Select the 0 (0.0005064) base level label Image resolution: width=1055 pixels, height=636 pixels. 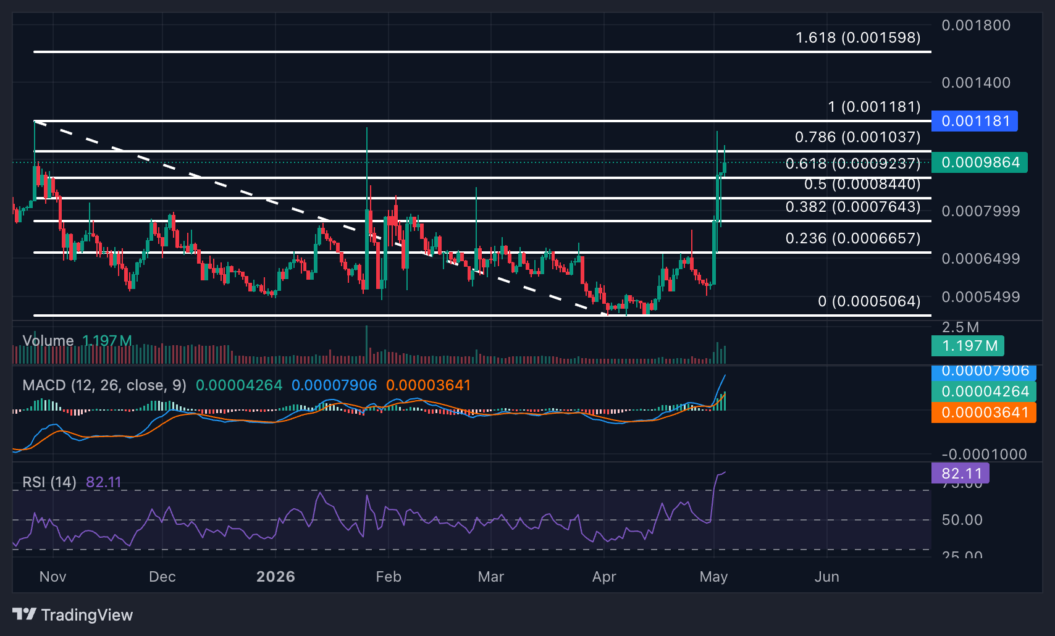[x=869, y=301]
